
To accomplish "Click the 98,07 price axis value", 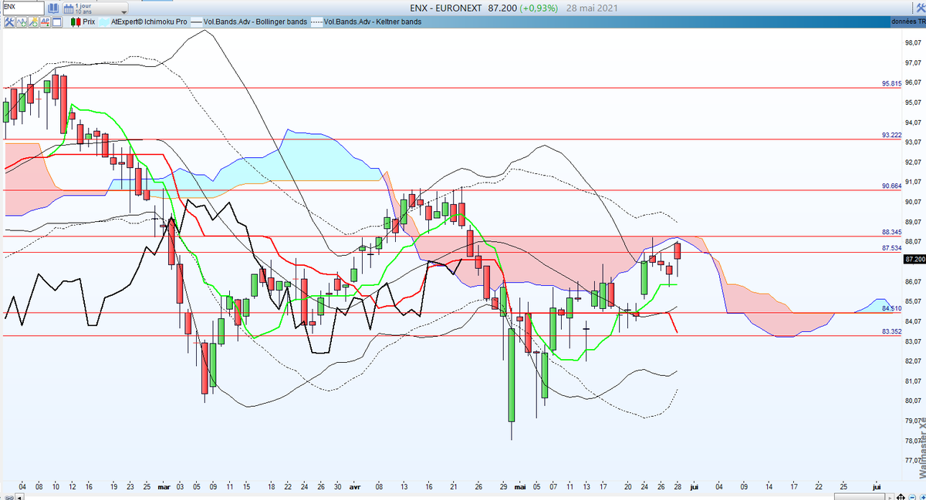I will pos(913,42).
